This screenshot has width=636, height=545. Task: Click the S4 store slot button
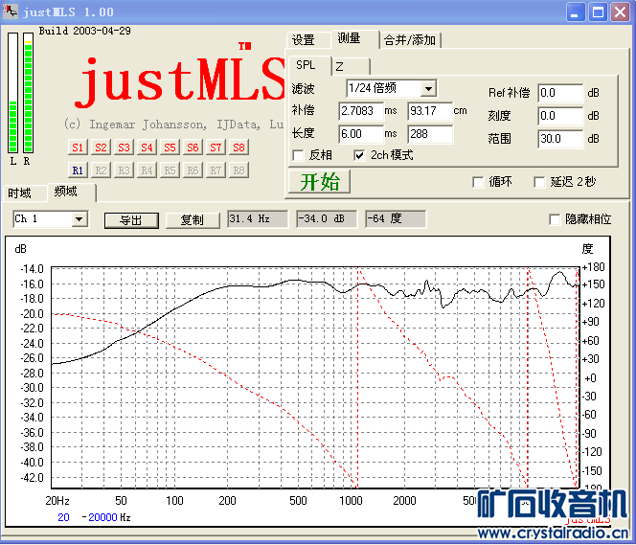tap(147, 148)
